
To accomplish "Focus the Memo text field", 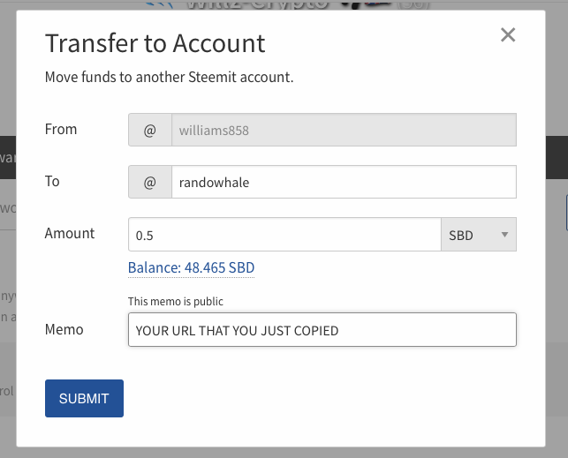I will pos(322,330).
